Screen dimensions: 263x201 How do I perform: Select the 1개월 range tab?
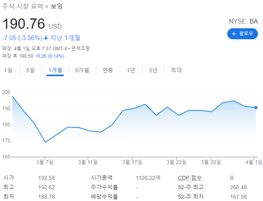(x=55, y=70)
